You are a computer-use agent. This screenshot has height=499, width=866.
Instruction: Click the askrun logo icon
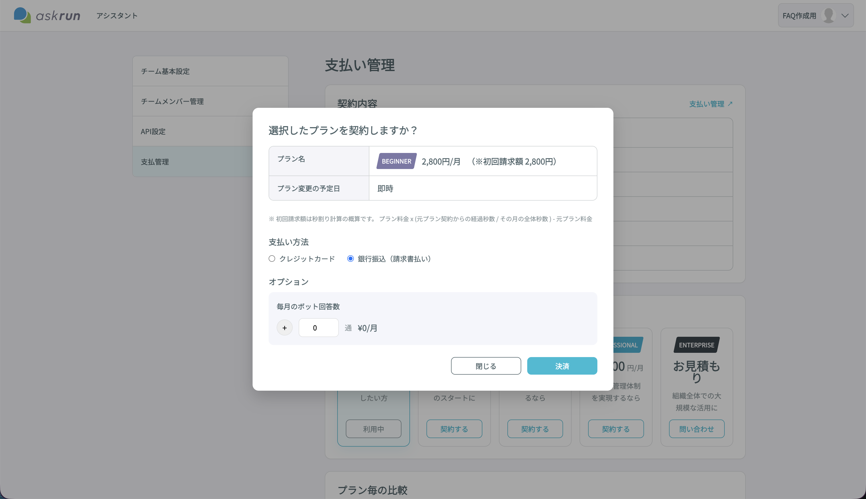click(x=22, y=16)
